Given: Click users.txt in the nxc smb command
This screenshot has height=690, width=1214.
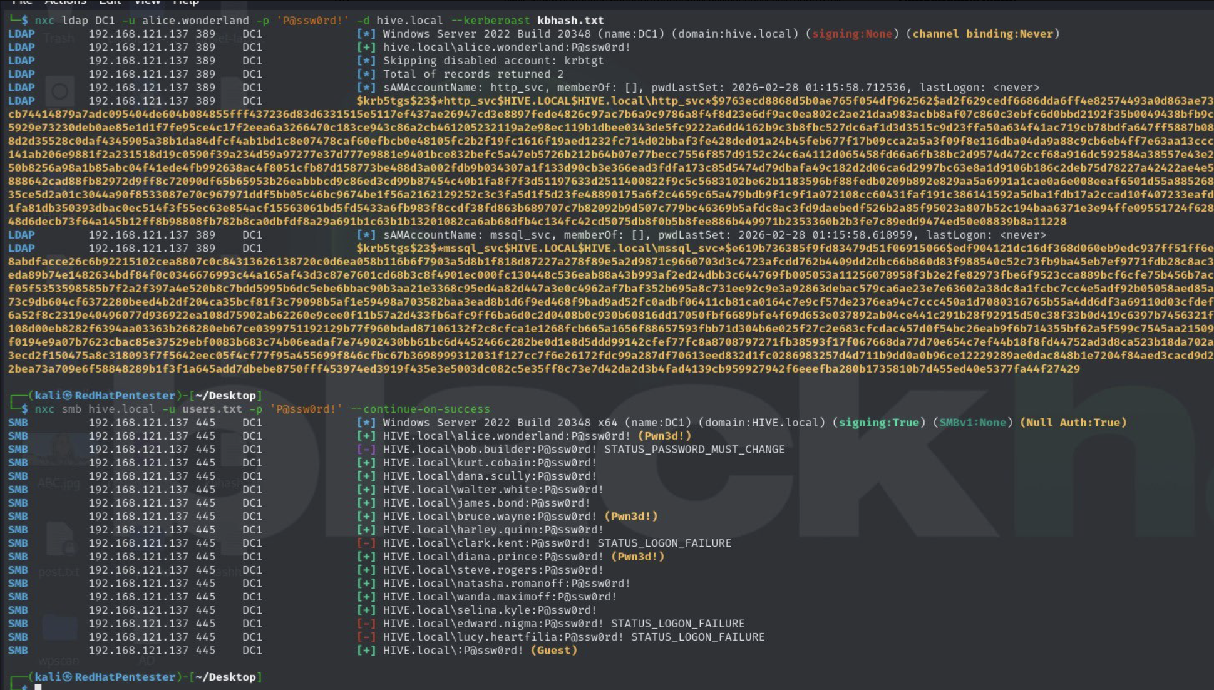Looking at the screenshot, I should click(x=212, y=409).
